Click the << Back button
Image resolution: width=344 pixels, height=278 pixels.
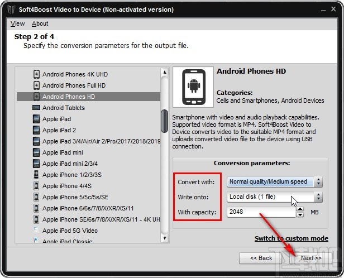tap(261, 258)
